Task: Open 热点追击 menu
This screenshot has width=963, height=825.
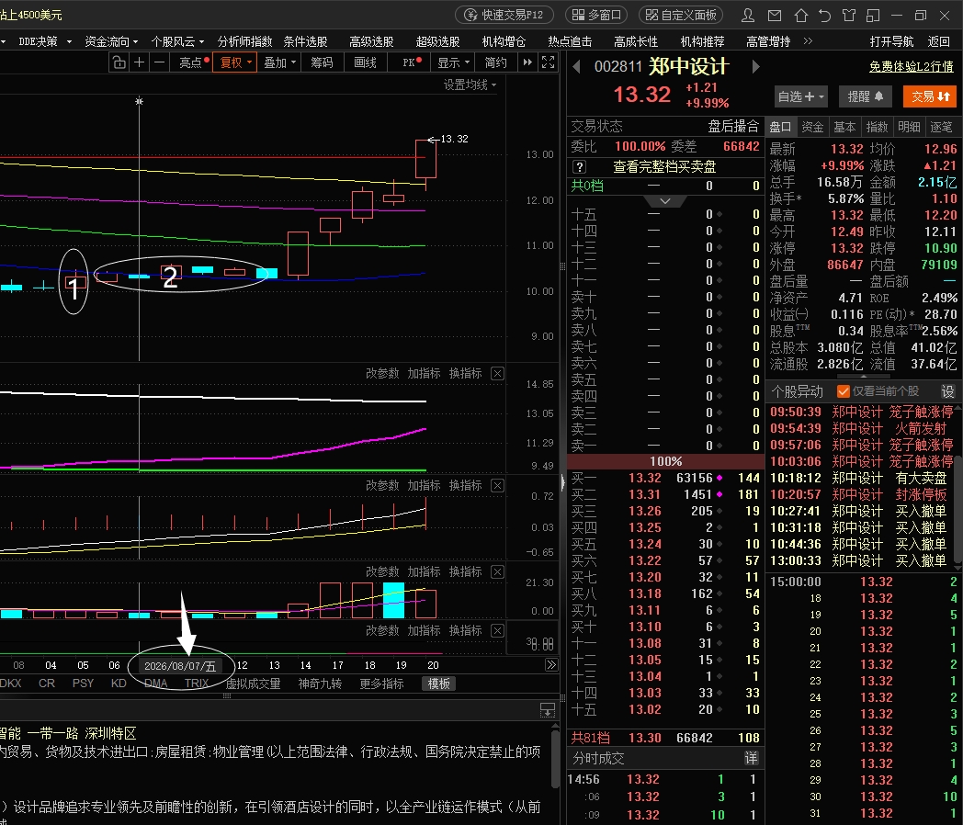Action: 570,41
